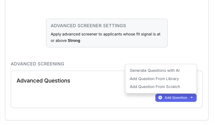Click the word 'Library' in the dropdown menu

(172, 79)
